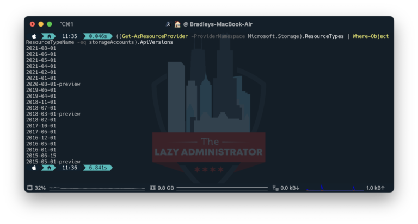Click the green zoom window button

(50, 24)
